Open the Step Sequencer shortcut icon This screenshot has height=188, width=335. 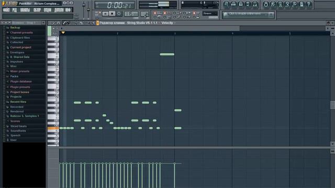click(233, 4)
